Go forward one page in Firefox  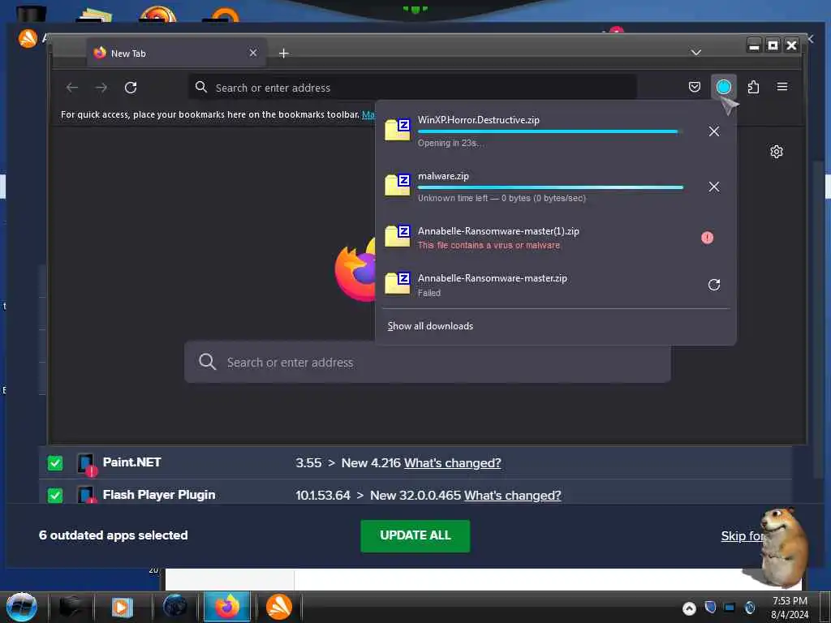pyautogui.click(x=101, y=88)
